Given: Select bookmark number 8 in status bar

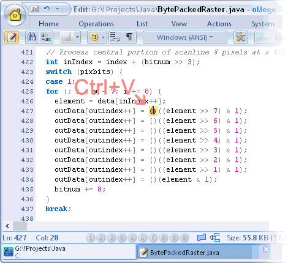Looking at the screenshot, I should [163, 237].
